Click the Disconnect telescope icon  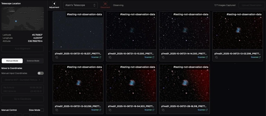(105, 4)
